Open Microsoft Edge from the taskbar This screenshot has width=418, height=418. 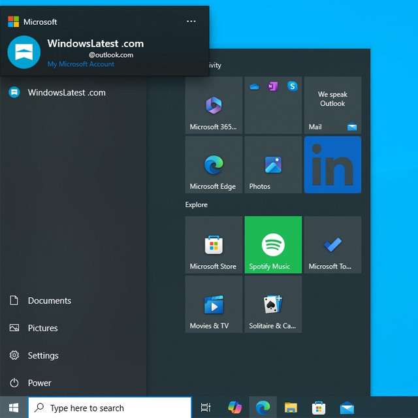pos(263,408)
